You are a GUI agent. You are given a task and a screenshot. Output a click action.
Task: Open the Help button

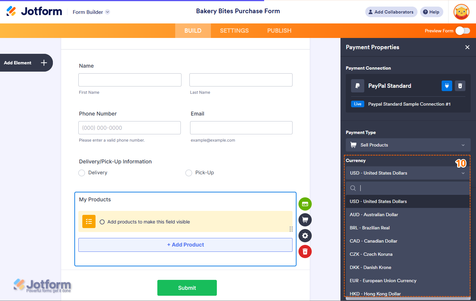click(431, 12)
